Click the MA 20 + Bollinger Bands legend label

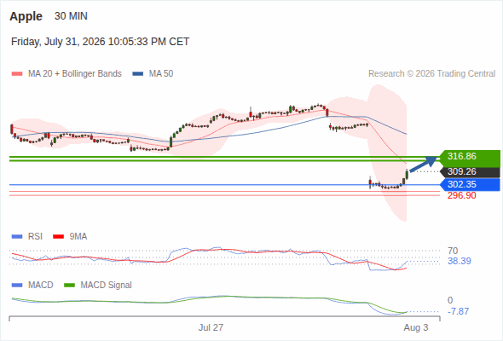(x=75, y=74)
